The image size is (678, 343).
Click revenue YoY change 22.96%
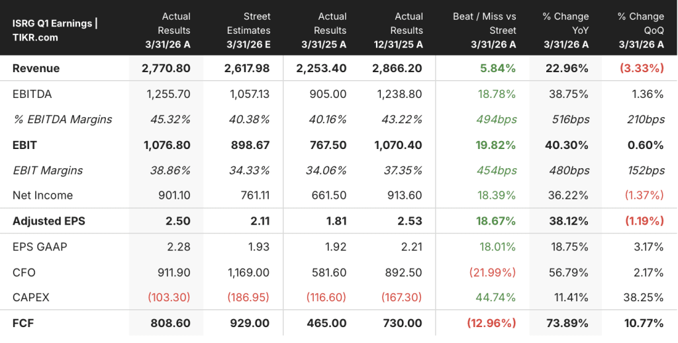tap(567, 68)
